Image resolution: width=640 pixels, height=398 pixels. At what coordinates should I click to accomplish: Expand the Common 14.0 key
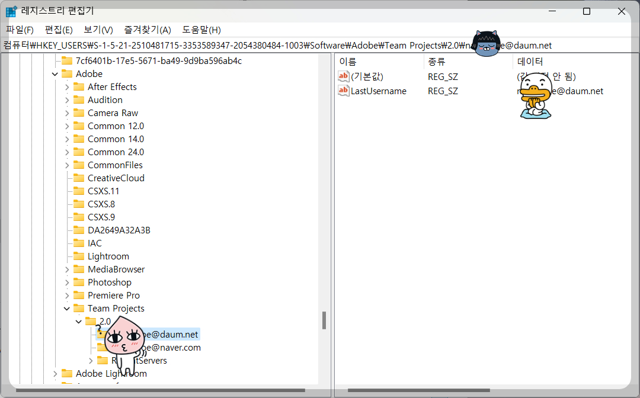pos(67,139)
